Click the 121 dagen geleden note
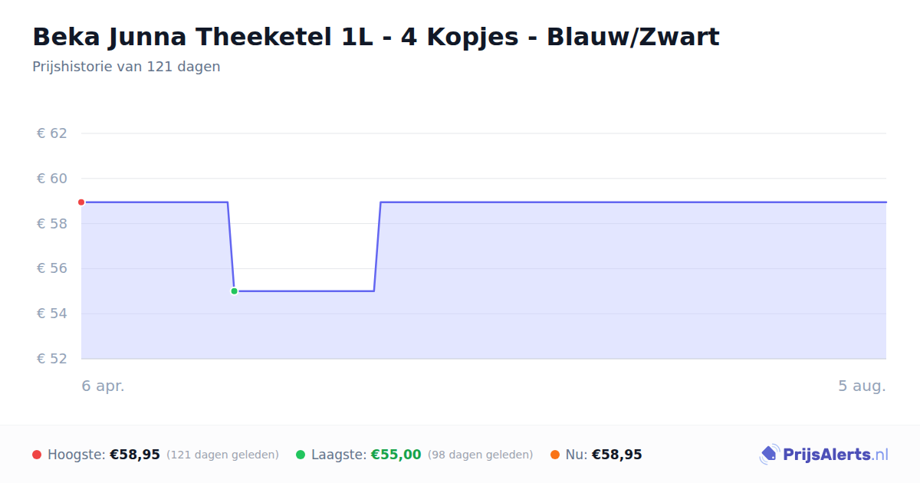The width and height of the screenshot is (920, 483). pos(222,455)
